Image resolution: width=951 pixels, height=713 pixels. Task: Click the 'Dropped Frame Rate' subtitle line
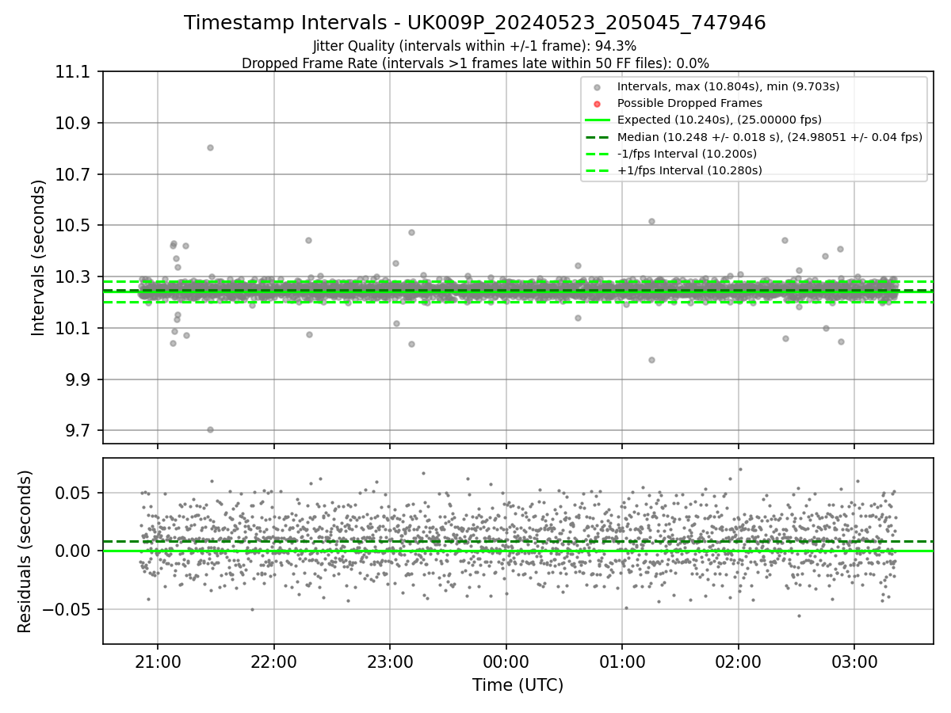point(475,63)
